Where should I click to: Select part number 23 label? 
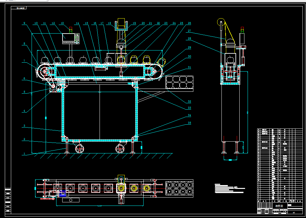click(x=166, y=23)
